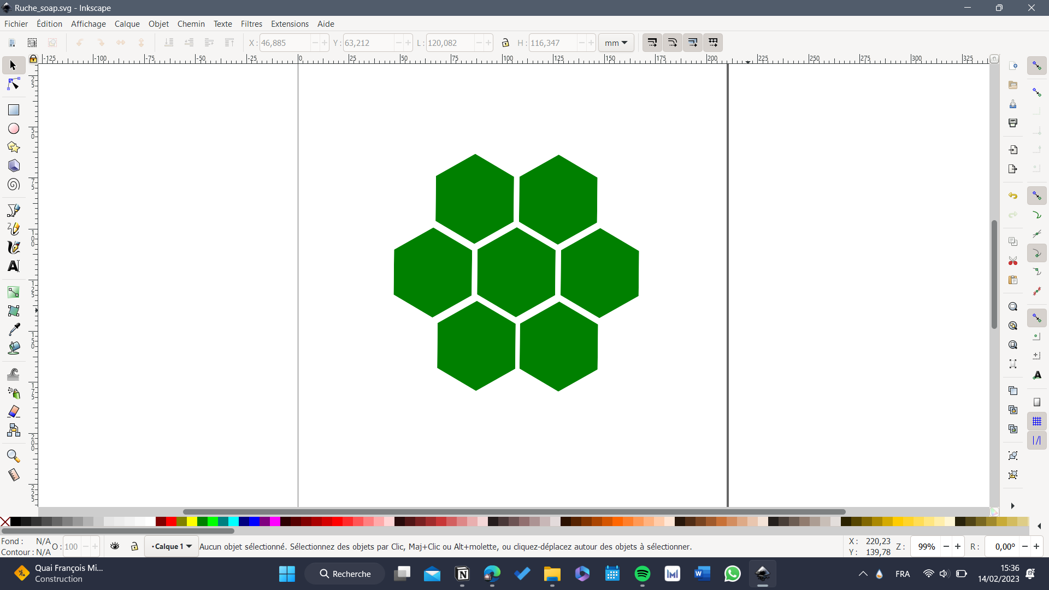Open the Texte menu

(222, 24)
